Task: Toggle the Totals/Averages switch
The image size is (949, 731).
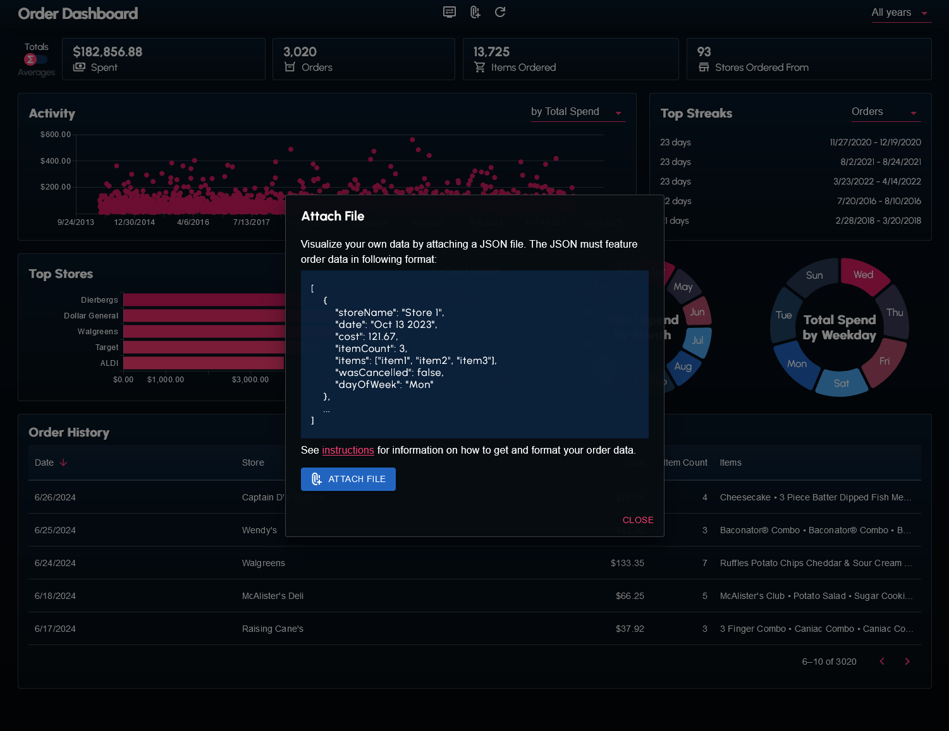Action: (35, 59)
